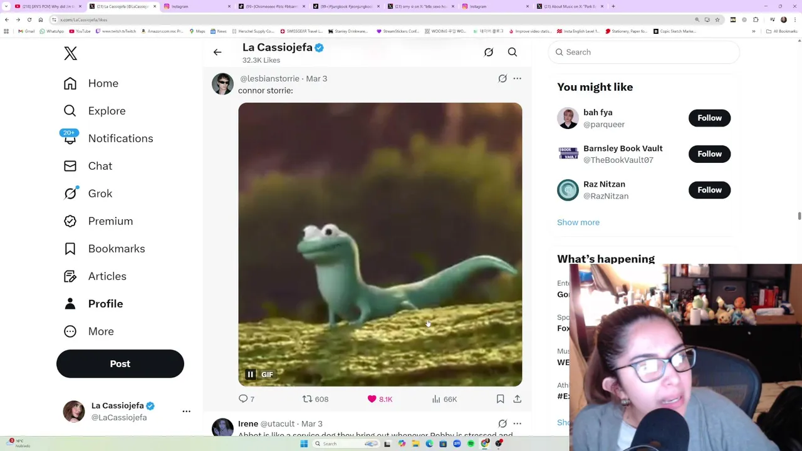Follow Barnsley Book Vault
This screenshot has height=451, width=802.
(709, 154)
